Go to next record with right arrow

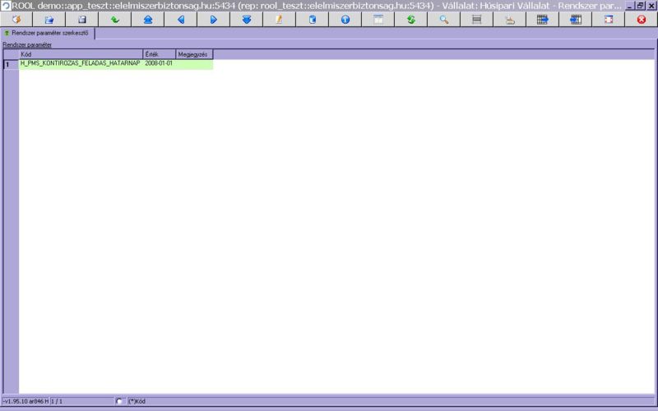(x=214, y=19)
